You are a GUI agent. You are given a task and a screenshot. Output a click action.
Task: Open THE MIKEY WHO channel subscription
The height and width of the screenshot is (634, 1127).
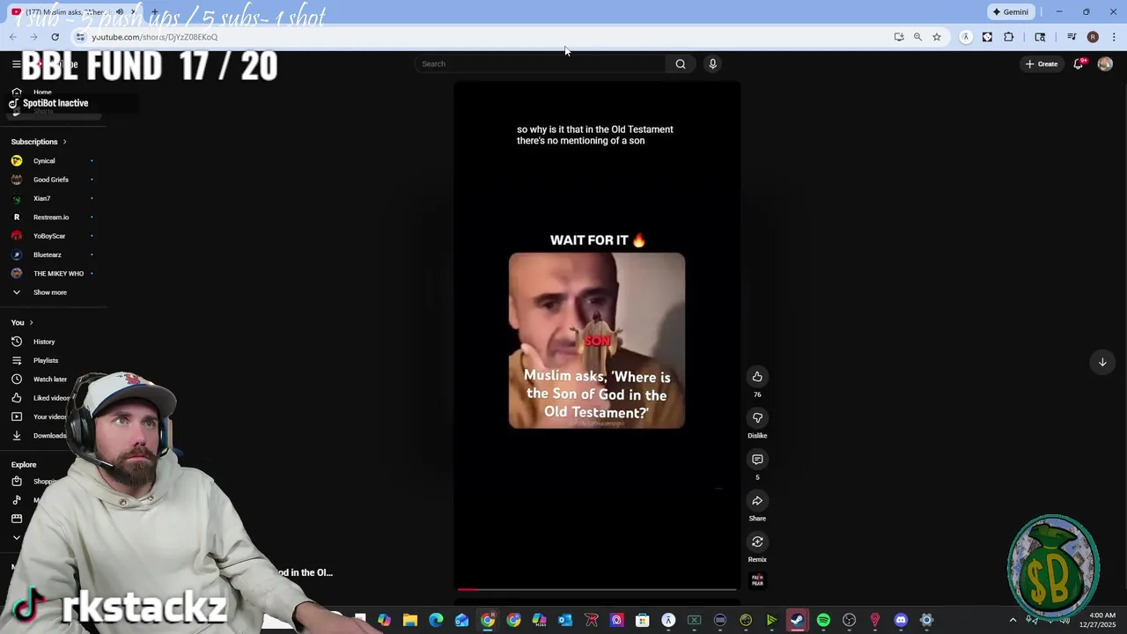pyautogui.click(x=53, y=273)
